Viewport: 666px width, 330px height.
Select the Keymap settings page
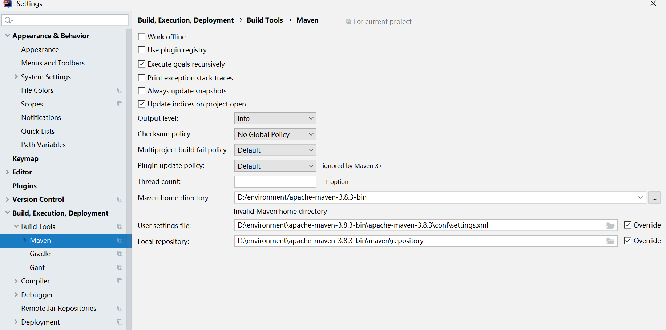point(25,158)
